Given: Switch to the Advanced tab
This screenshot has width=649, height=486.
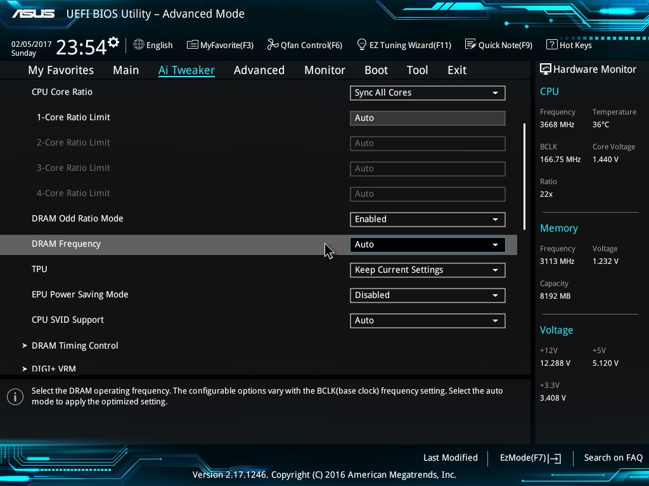Looking at the screenshot, I should 259,70.
